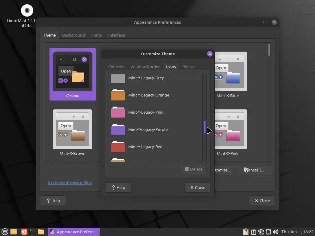This screenshot has width=315, height=236.
Task: Click Help in Customize Theme dialog
Action: [118, 187]
